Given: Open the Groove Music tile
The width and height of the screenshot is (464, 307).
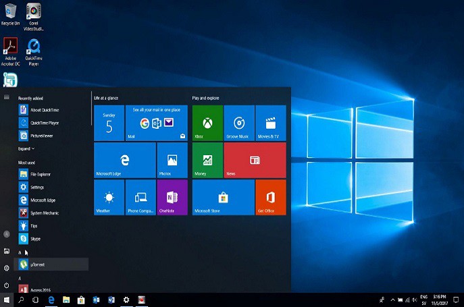Looking at the screenshot, I should pos(239,123).
